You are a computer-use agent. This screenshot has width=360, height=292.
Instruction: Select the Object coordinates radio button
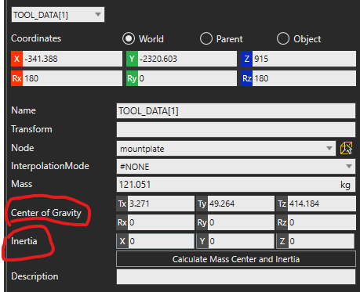point(283,38)
